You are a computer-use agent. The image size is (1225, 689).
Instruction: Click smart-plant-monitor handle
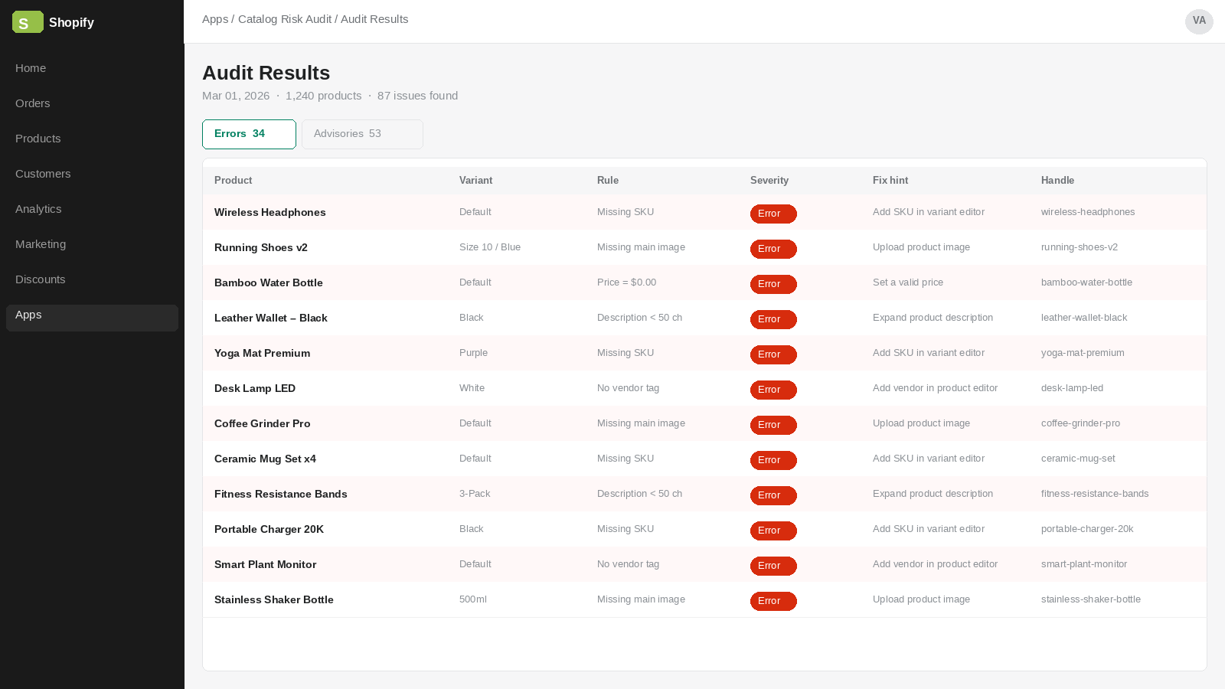tap(1084, 564)
